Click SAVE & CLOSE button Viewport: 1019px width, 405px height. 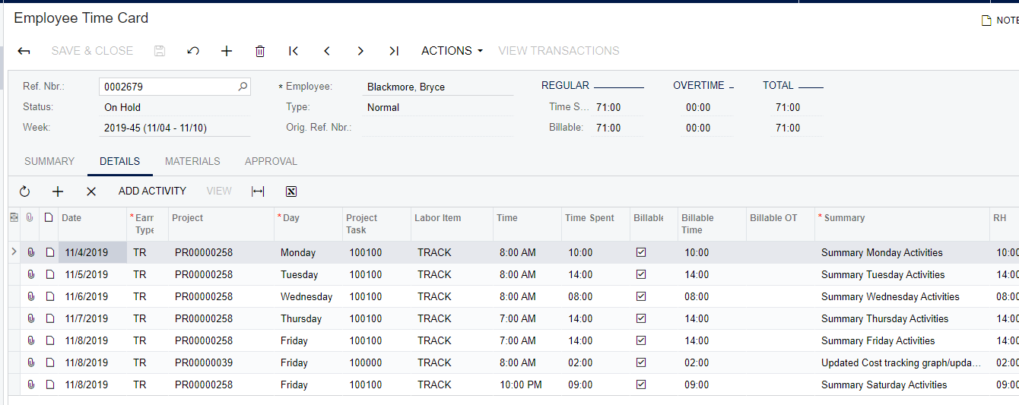click(x=92, y=51)
